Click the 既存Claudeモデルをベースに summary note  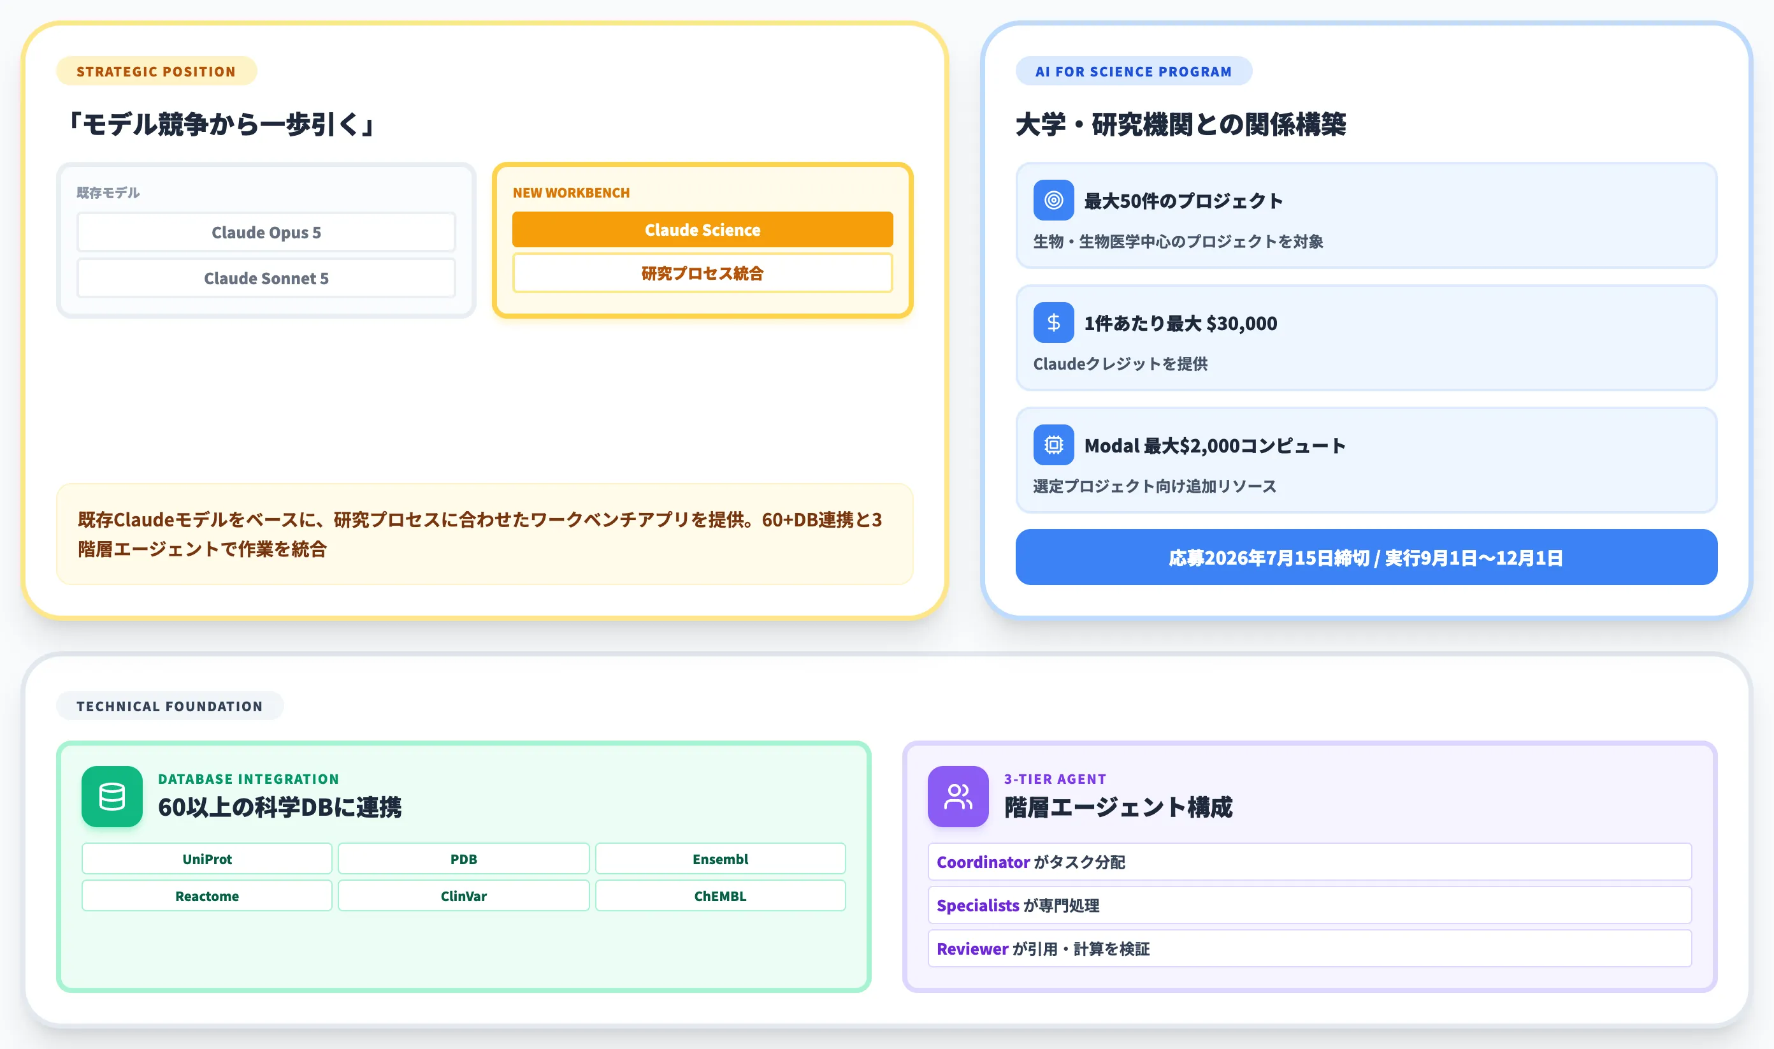tap(484, 533)
